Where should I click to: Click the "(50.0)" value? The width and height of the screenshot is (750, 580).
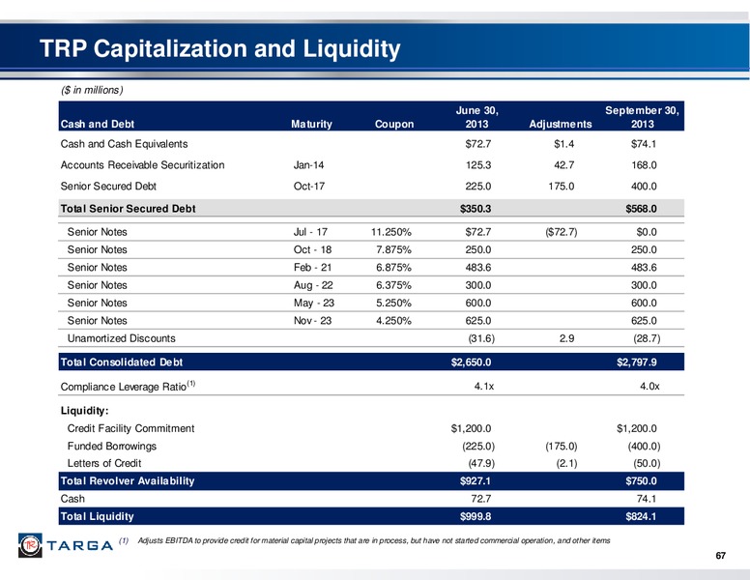click(647, 463)
